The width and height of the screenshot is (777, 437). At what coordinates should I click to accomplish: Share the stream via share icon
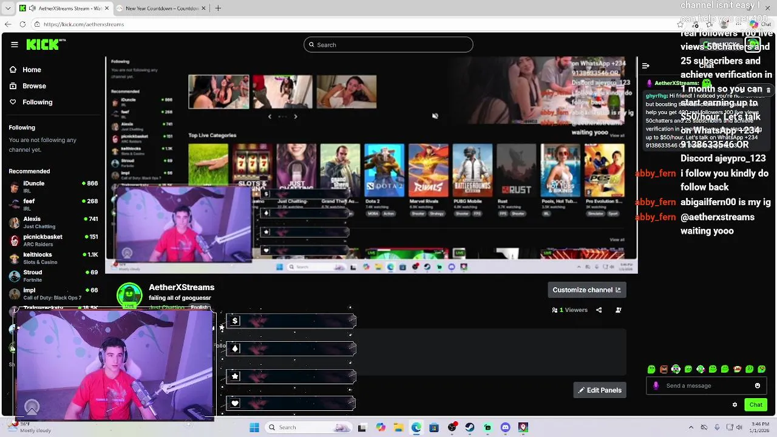pos(599,310)
